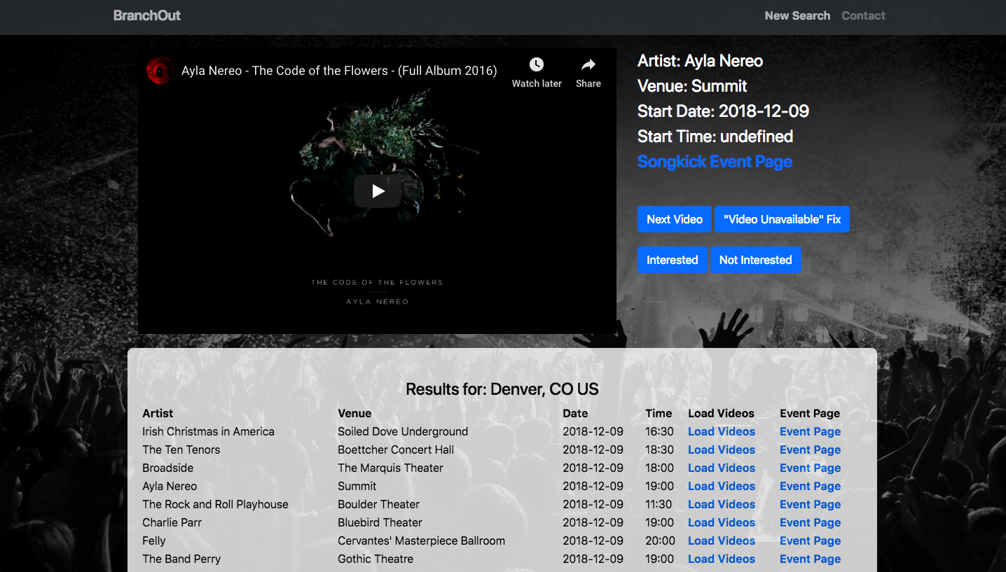The width and height of the screenshot is (1006, 572).
Task: Click "Soiled Dove Underground" venue cell
Action: click(x=403, y=431)
